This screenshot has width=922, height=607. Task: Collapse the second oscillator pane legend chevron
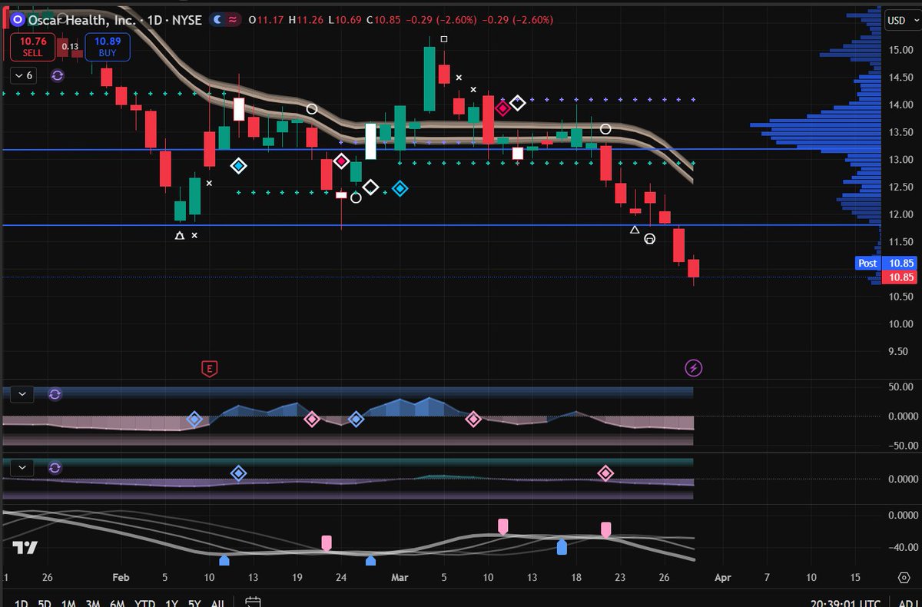click(23, 467)
